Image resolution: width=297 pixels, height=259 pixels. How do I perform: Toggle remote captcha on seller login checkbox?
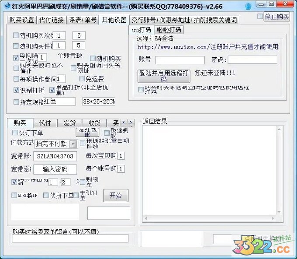pyautogui.click(x=141, y=90)
